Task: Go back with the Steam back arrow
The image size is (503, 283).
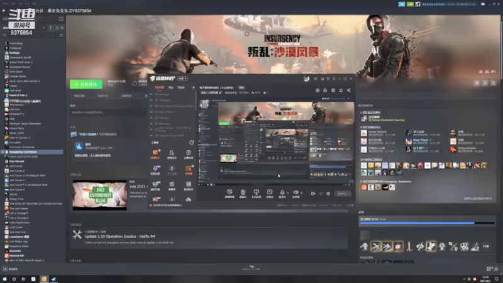Action: (4, 11)
